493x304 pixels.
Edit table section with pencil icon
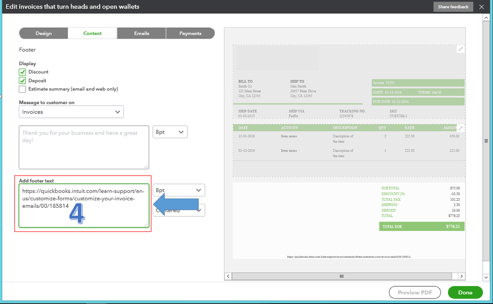pyautogui.click(x=460, y=128)
